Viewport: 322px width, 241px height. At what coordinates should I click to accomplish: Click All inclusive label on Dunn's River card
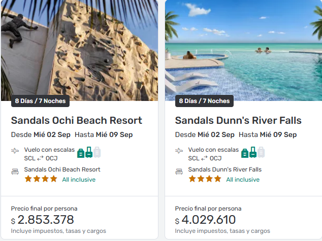(243, 180)
